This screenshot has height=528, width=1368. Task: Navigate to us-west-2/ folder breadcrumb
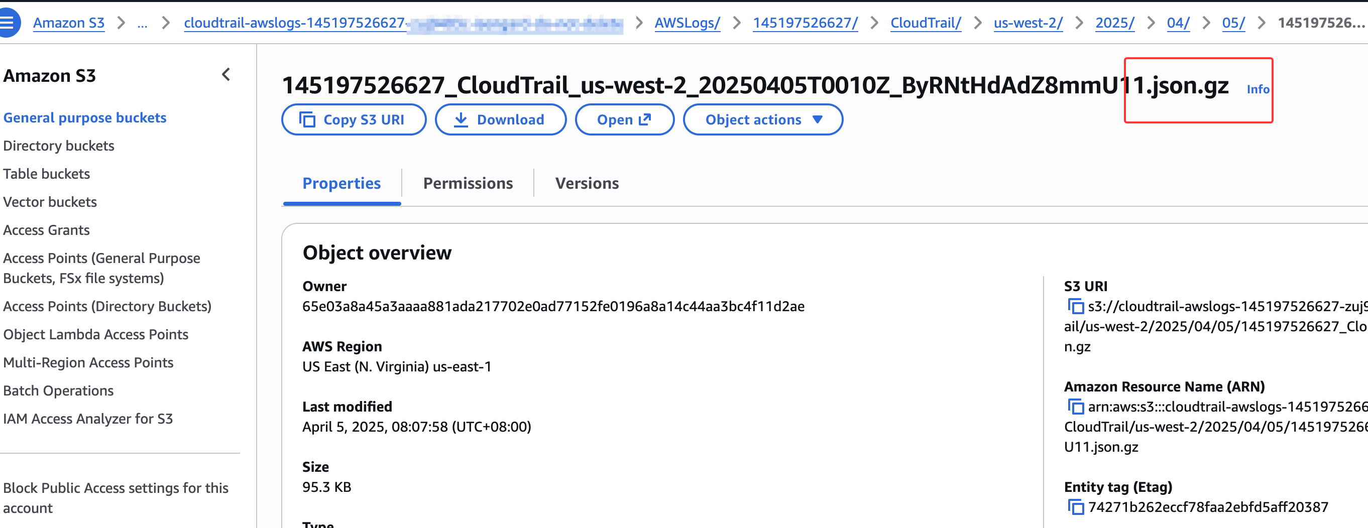click(1028, 23)
